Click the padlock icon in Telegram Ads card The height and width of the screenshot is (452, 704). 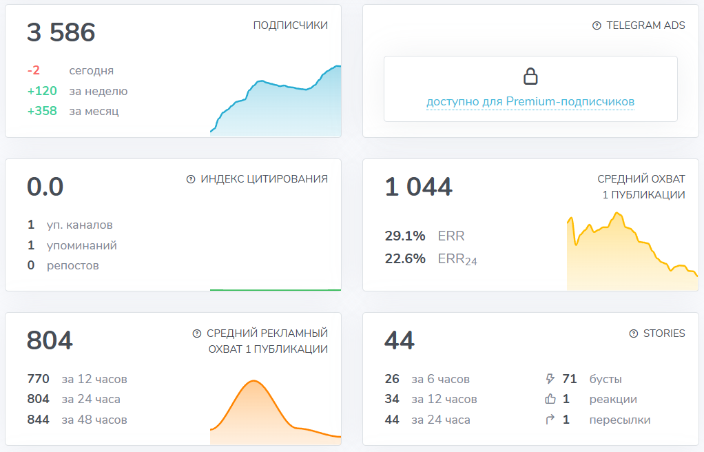[530, 76]
